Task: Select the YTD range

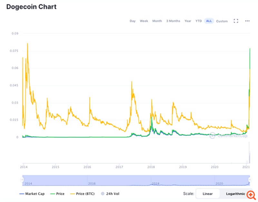Action: pos(198,21)
